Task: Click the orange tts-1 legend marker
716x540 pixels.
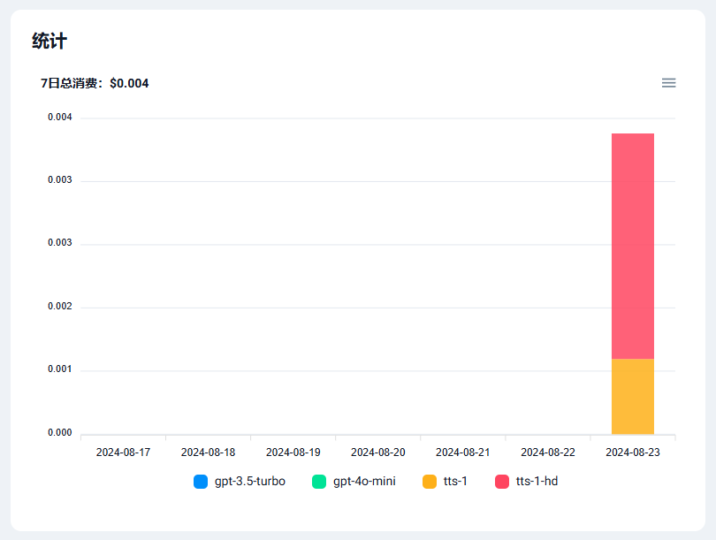Action: [430, 482]
